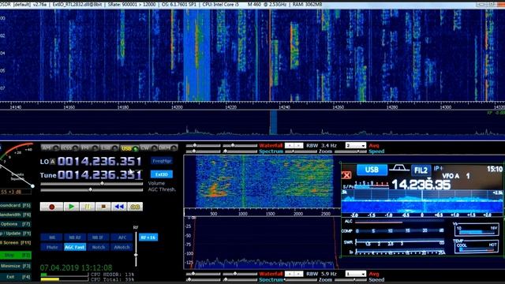This screenshot has height=284, width=505.
Task: Toggle the NB IF noise blanker
Action: pos(98,237)
